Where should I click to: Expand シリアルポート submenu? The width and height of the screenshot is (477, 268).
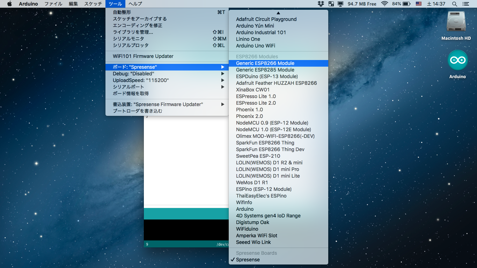[167, 87]
